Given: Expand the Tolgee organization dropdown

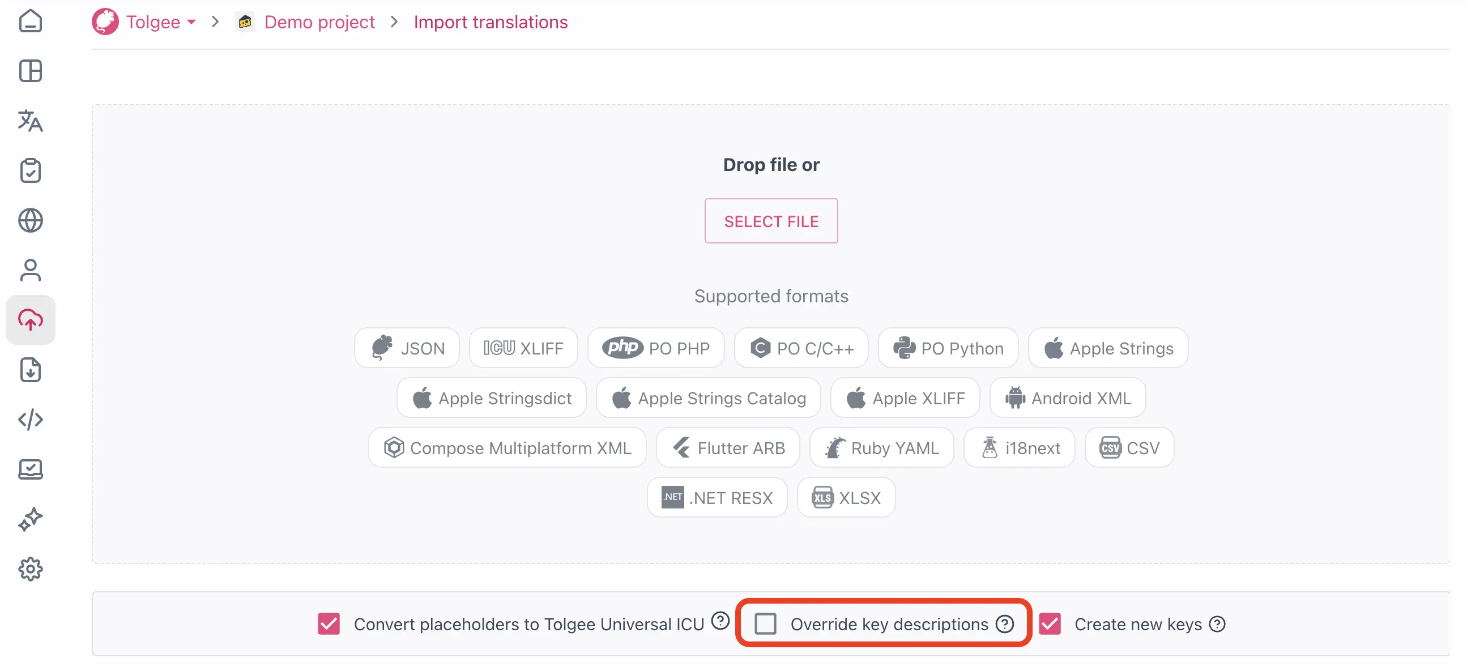Looking at the screenshot, I should click(193, 22).
